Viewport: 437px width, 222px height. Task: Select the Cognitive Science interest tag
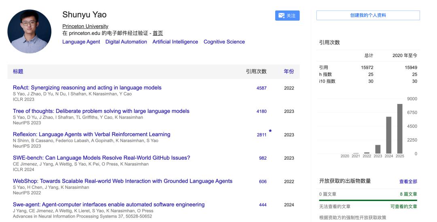pyautogui.click(x=224, y=42)
